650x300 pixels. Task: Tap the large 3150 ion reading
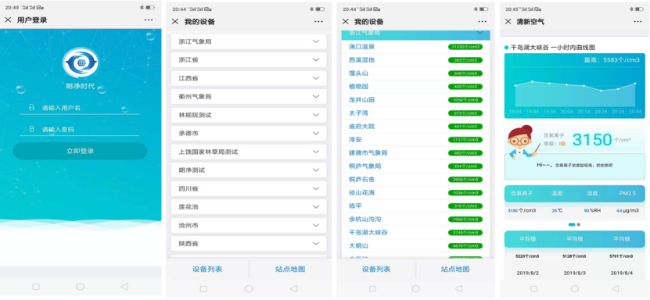pyautogui.click(x=592, y=140)
